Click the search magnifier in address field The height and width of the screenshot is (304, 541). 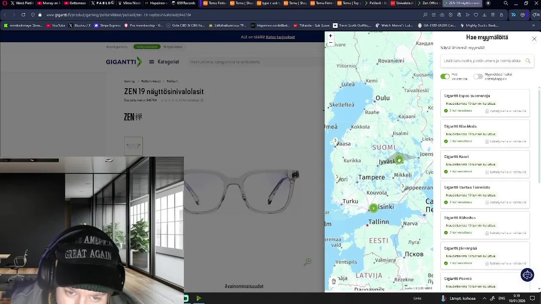[527, 61]
